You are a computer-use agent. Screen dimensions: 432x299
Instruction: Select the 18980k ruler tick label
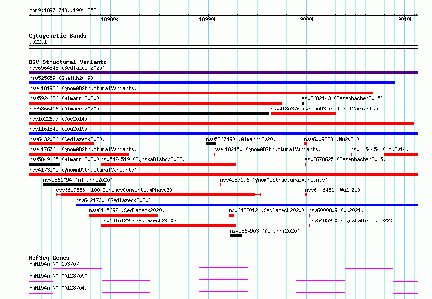(110, 19)
